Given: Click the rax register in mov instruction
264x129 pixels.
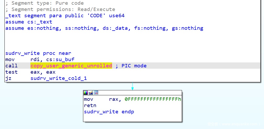Looking at the screenshot, I should (x=114, y=99).
